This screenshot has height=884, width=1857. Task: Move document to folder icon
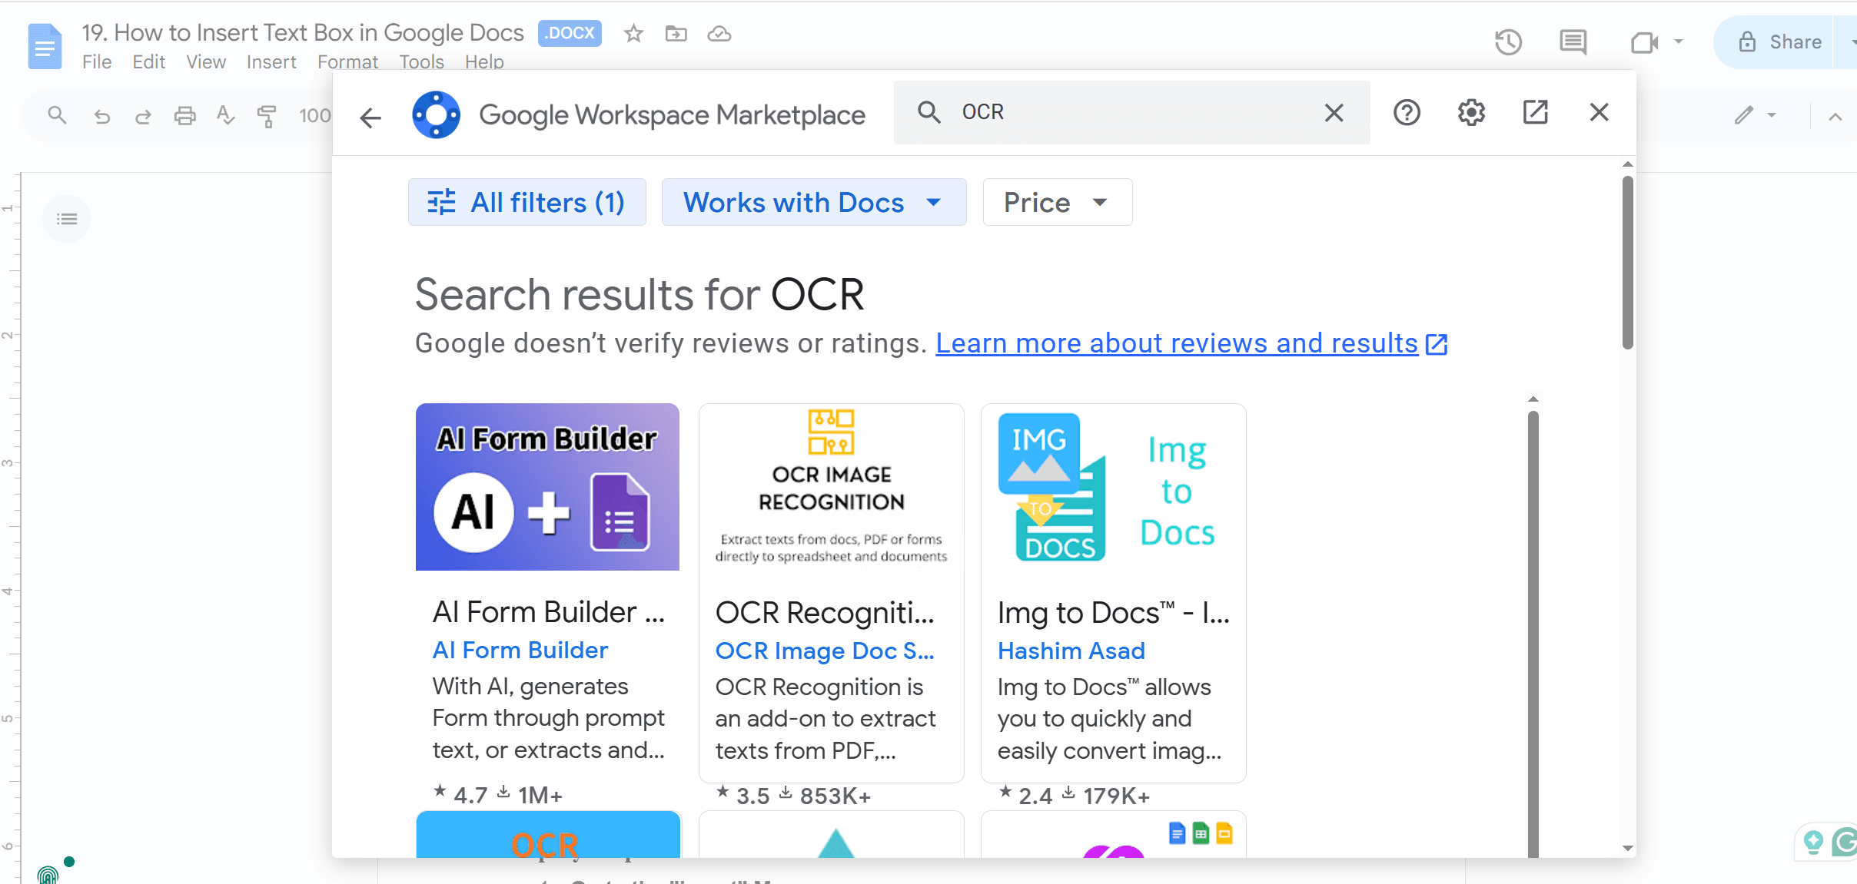[x=676, y=34]
